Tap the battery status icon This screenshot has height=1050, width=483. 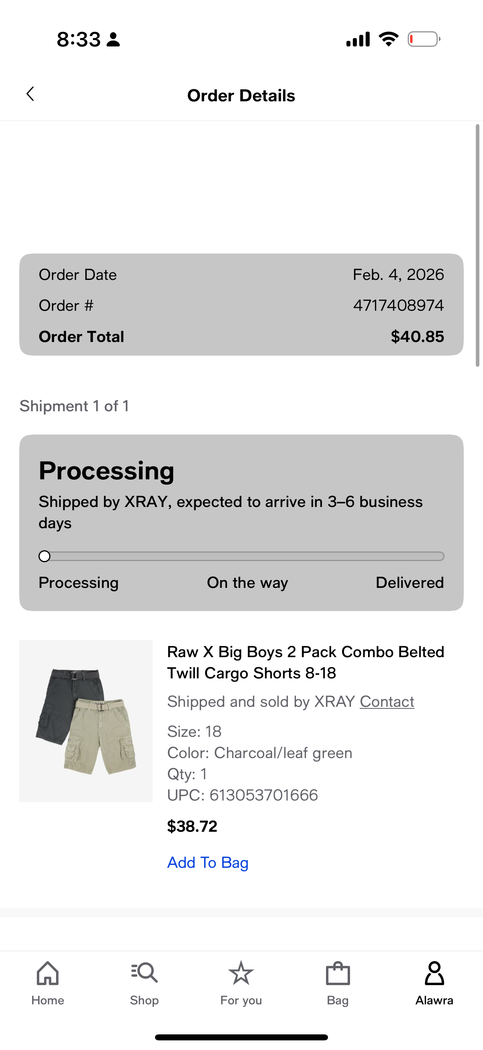click(x=424, y=39)
